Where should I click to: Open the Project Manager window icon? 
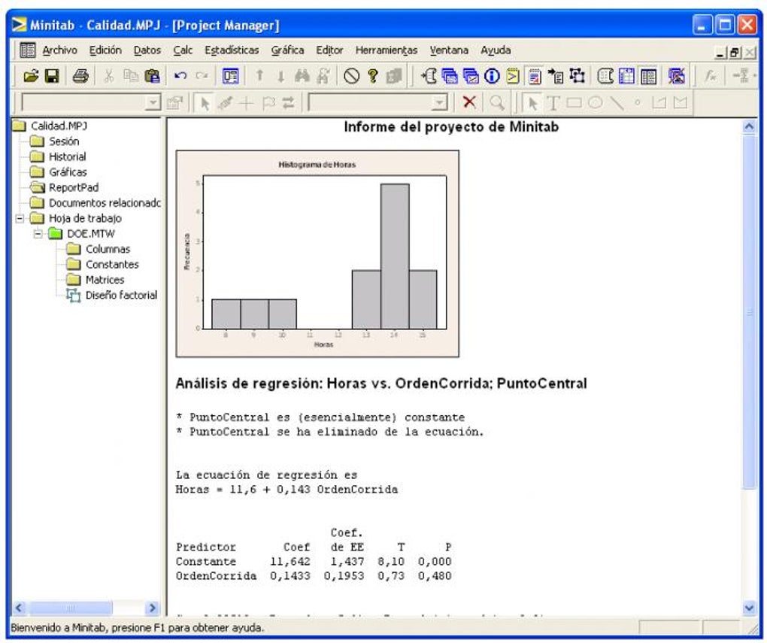[649, 76]
